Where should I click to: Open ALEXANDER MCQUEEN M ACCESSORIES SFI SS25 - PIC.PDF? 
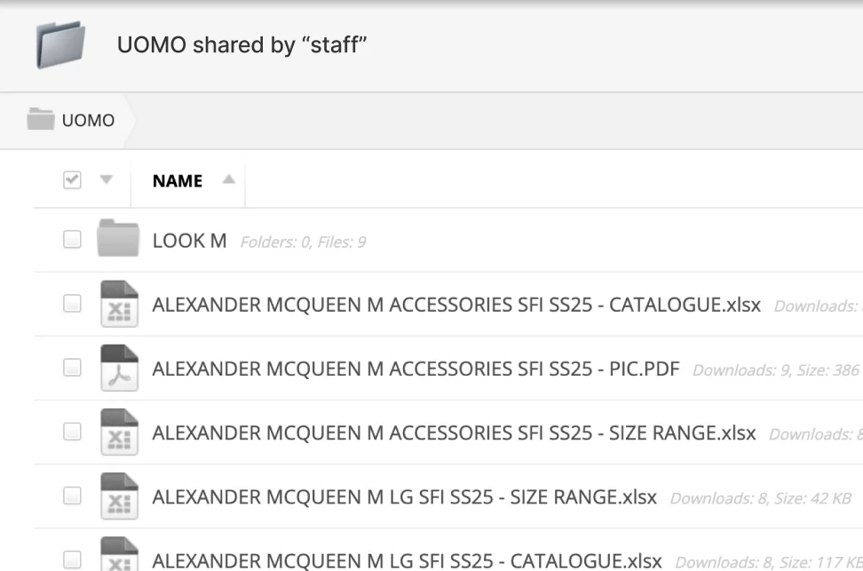pyautogui.click(x=416, y=369)
